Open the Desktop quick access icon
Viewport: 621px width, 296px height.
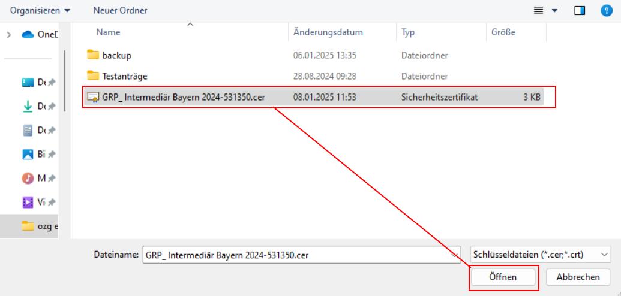pyautogui.click(x=28, y=82)
